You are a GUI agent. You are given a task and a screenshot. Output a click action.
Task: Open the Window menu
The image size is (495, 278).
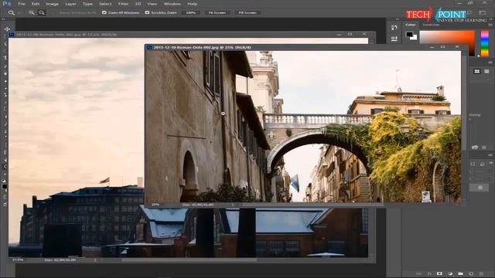click(172, 4)
